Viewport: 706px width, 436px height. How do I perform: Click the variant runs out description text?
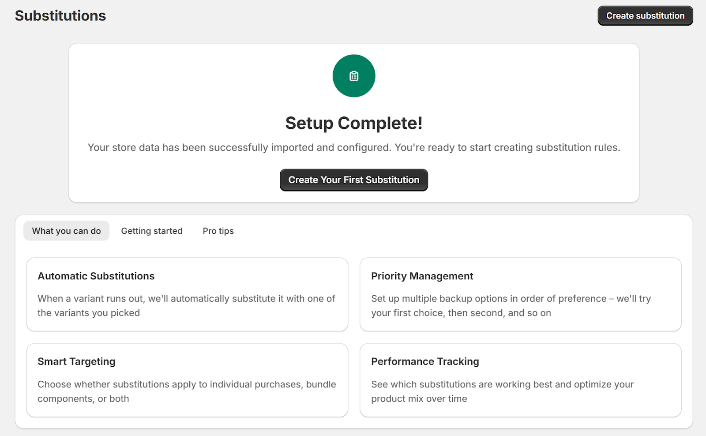tap(186, 305)
